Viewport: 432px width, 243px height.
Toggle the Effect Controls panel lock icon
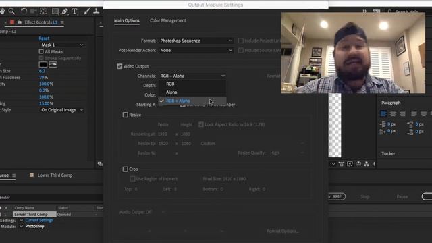20,22
